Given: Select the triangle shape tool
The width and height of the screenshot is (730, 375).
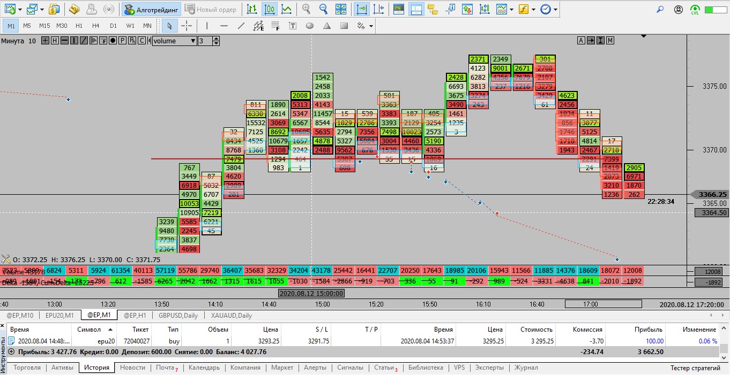Looking at the screenshot, I should pos(327,26).
